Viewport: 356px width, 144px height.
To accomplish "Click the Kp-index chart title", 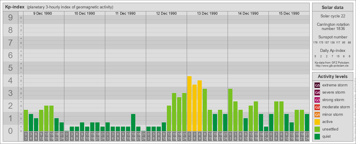I will [15, 7].
